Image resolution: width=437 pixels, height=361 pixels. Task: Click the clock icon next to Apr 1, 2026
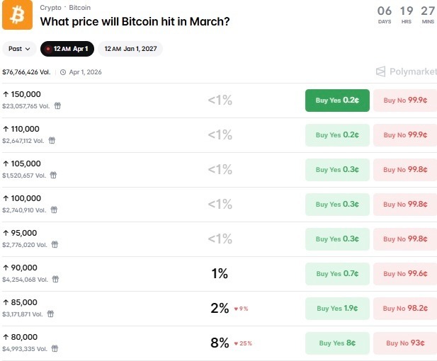pos(62,72)
